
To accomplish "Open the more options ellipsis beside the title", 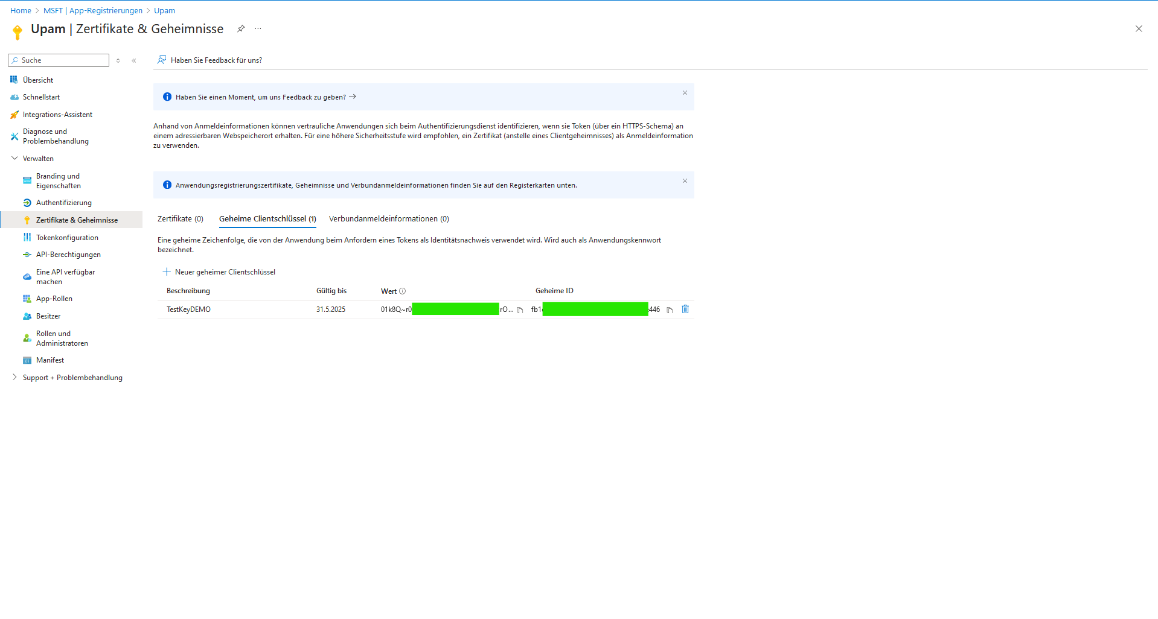I will pos(258,28).
